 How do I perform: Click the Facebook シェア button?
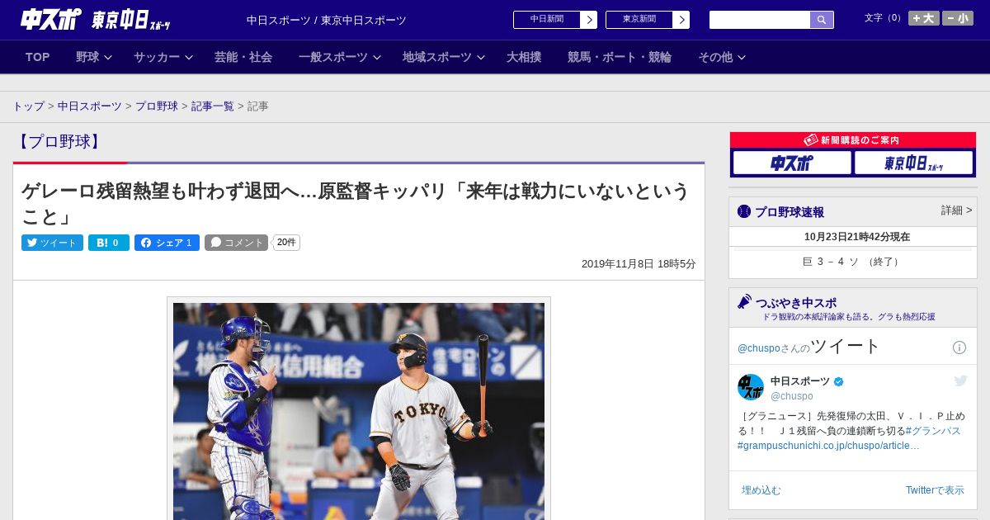click(167, 243)
